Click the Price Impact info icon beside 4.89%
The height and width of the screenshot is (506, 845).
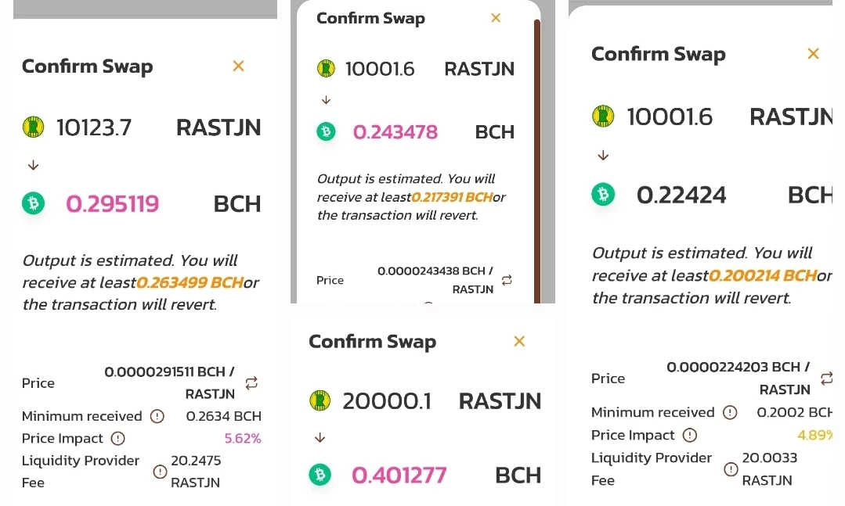pyautogui.click(x=690, y=435)
